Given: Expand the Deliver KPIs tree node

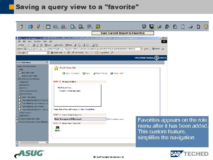Looking at the screenshot, I should [17, 116].
